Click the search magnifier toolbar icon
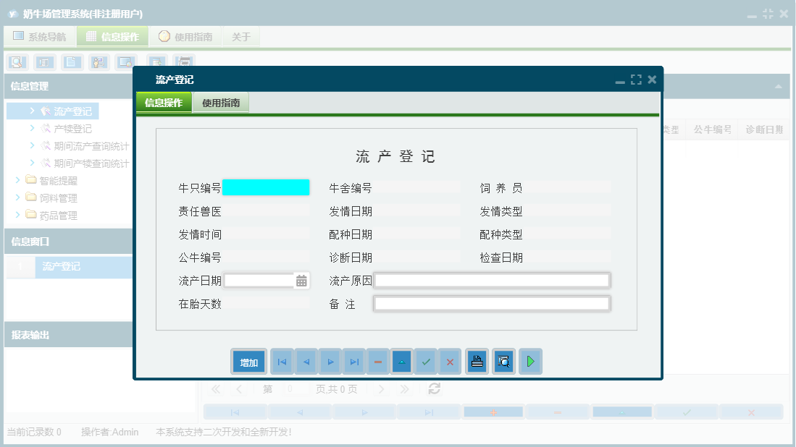 click(x=17, y=62)
